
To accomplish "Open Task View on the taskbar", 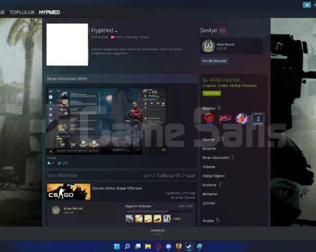I will [138, 247].
